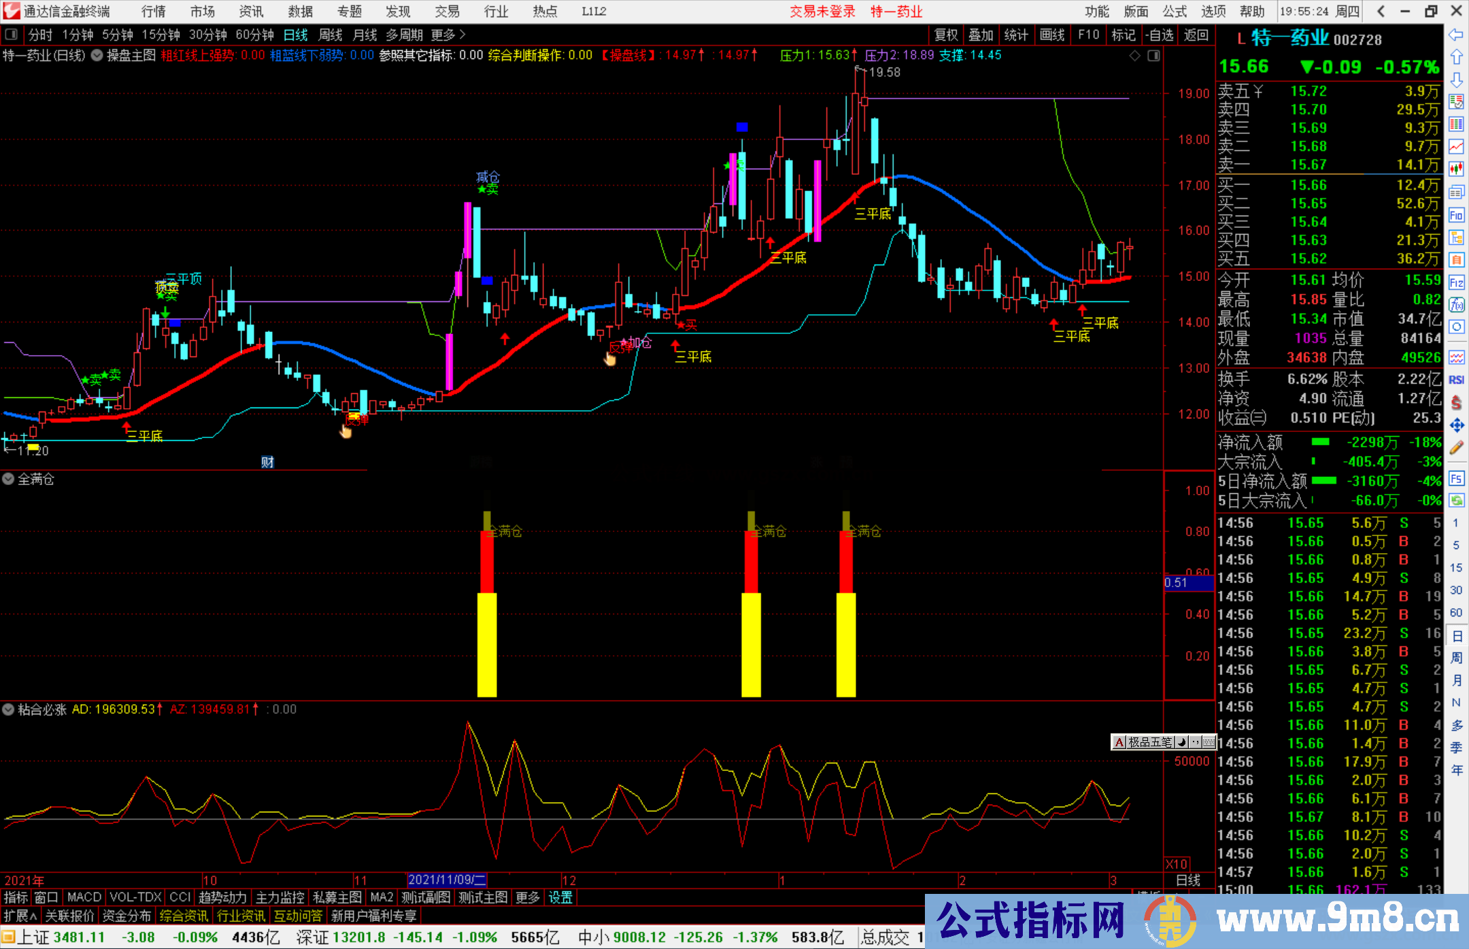Toggle the 粘合必涨 indicator panel circle button
1469x949 pixels.
click(8, 710)
